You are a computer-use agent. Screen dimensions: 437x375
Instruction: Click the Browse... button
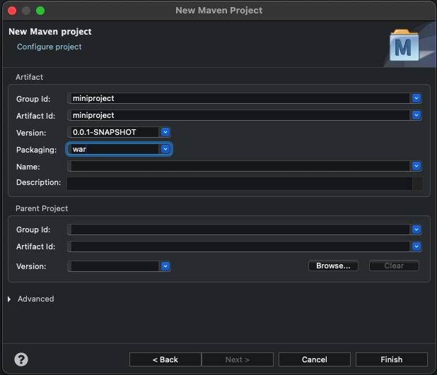pos(333,266)
